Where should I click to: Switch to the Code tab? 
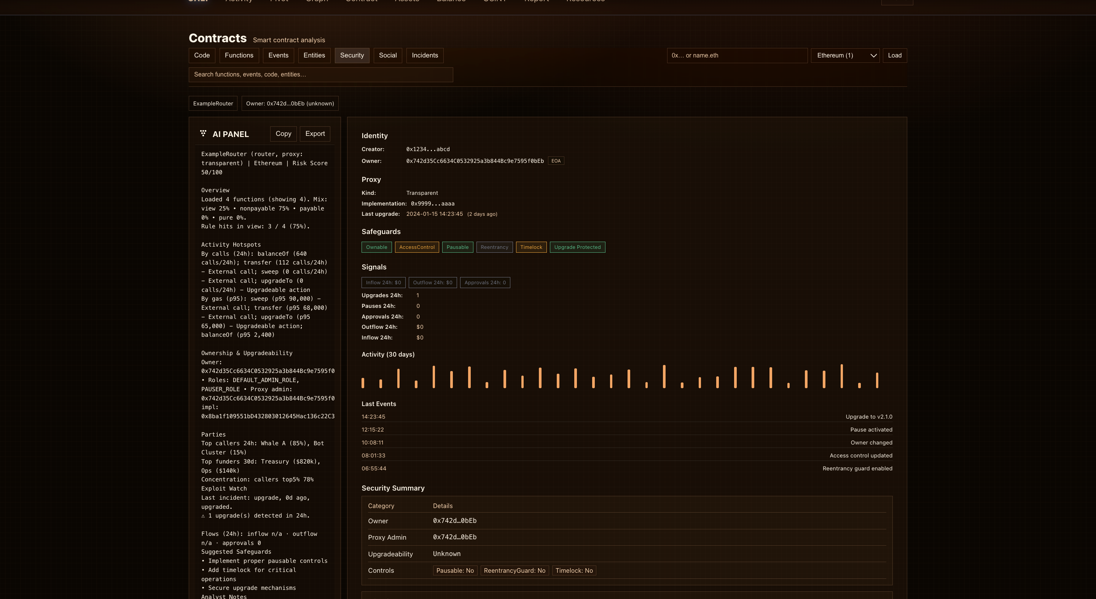point(202,55)
